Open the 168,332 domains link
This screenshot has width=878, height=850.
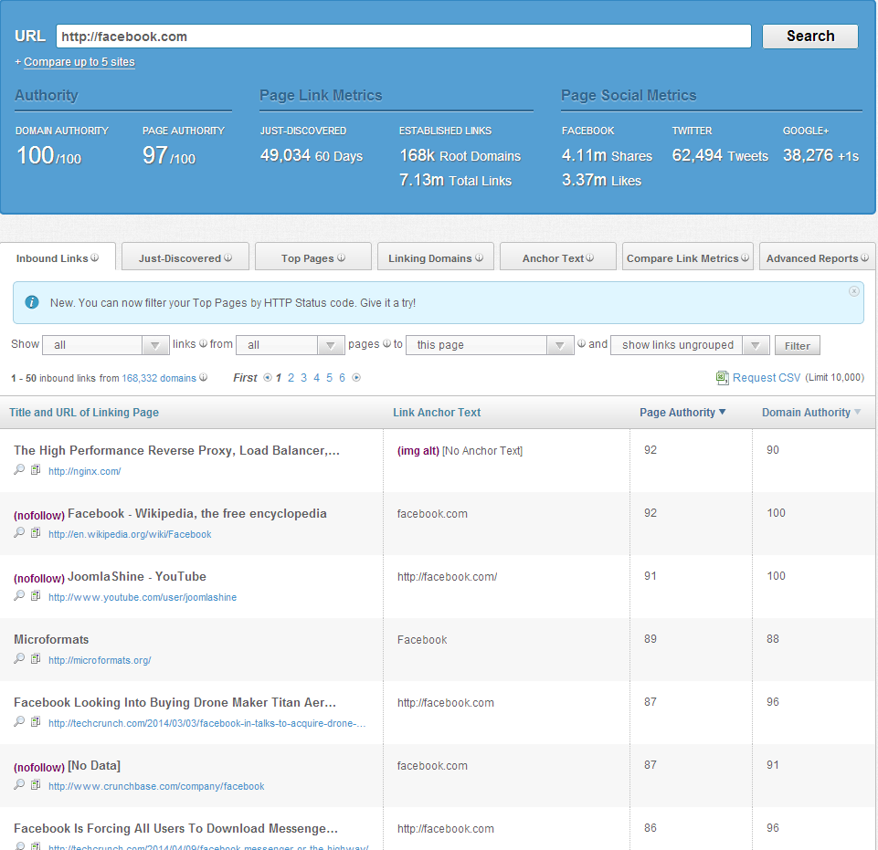(x=159, y=378)
